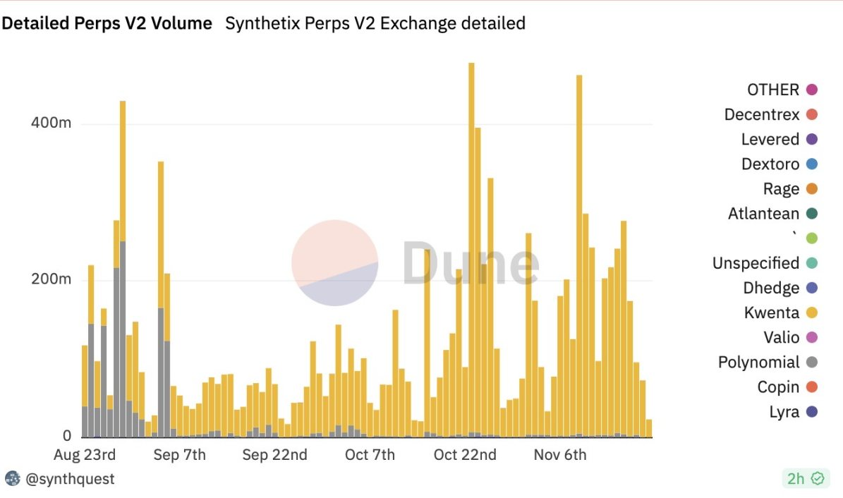This screenshot has width=843, height=498.
Task: Open the Detailed Perps V2 Volume title
Action: pyautogui.click(x=107, y=23)
